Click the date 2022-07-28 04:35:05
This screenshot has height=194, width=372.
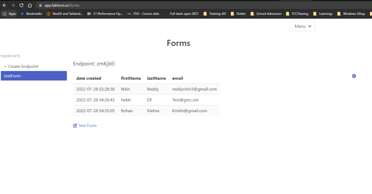[96, 111]
